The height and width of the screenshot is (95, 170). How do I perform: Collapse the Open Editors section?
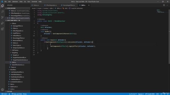[18, 8]
